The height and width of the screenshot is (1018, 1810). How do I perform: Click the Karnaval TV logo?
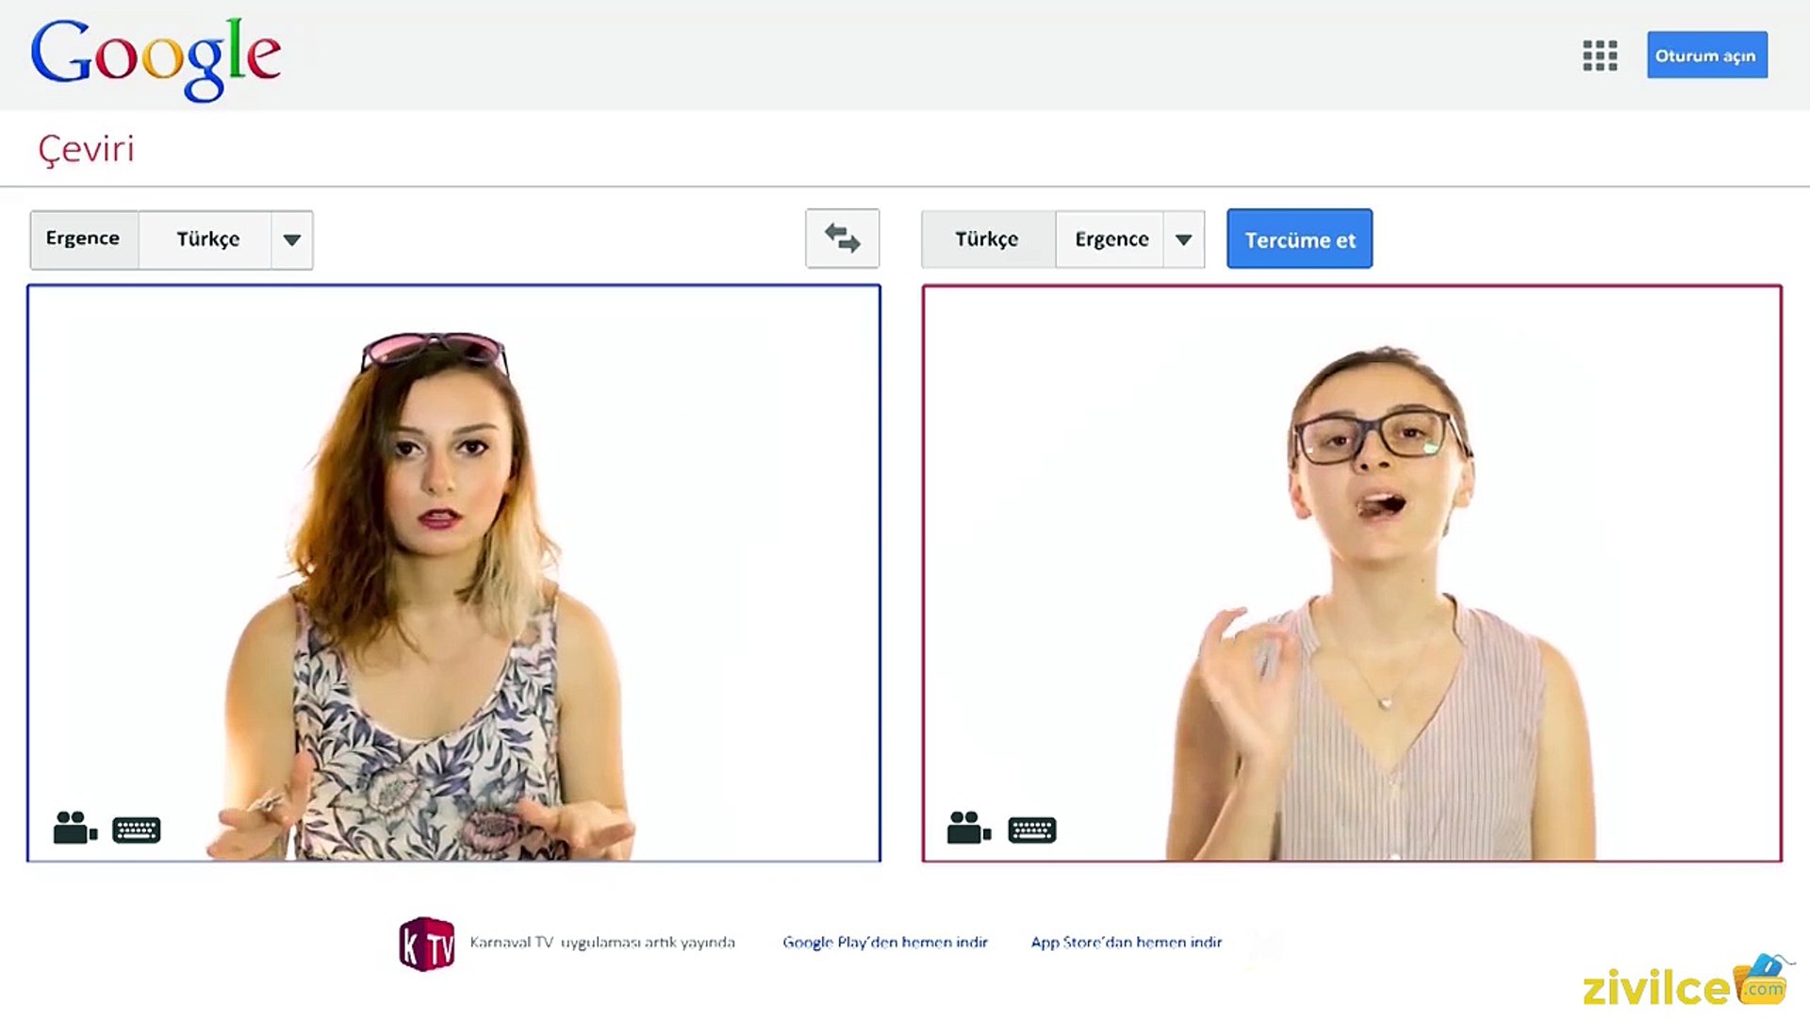pyautogui.click(x=427, y=944)
